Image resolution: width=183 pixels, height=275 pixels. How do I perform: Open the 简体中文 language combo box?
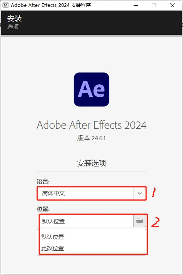pyautogui.click(x=91, y=193)
